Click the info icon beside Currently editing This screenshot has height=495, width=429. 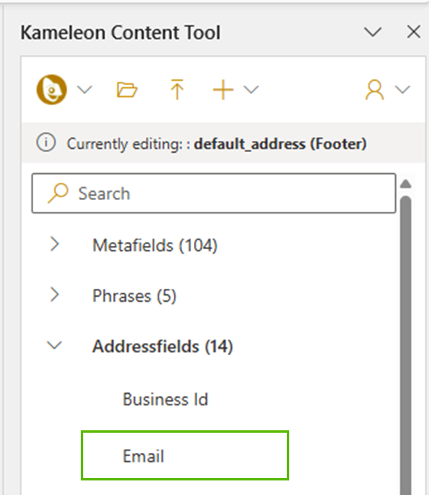coord(46,142)
